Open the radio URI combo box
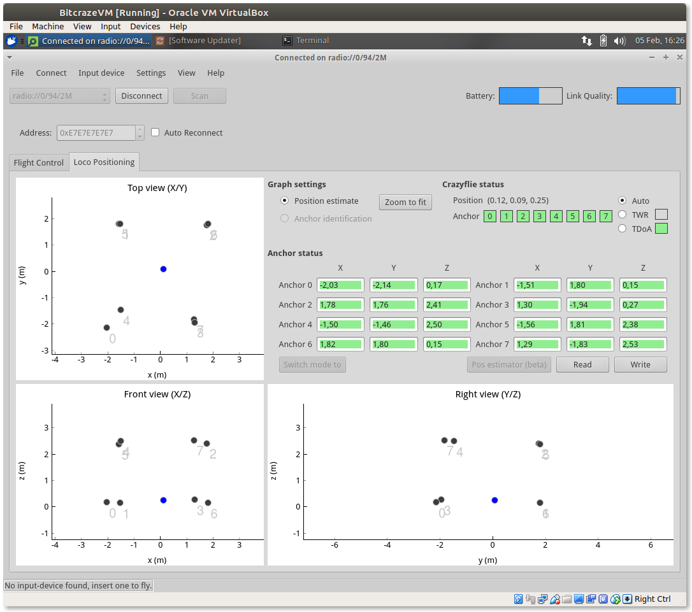 tap(60, 96)
